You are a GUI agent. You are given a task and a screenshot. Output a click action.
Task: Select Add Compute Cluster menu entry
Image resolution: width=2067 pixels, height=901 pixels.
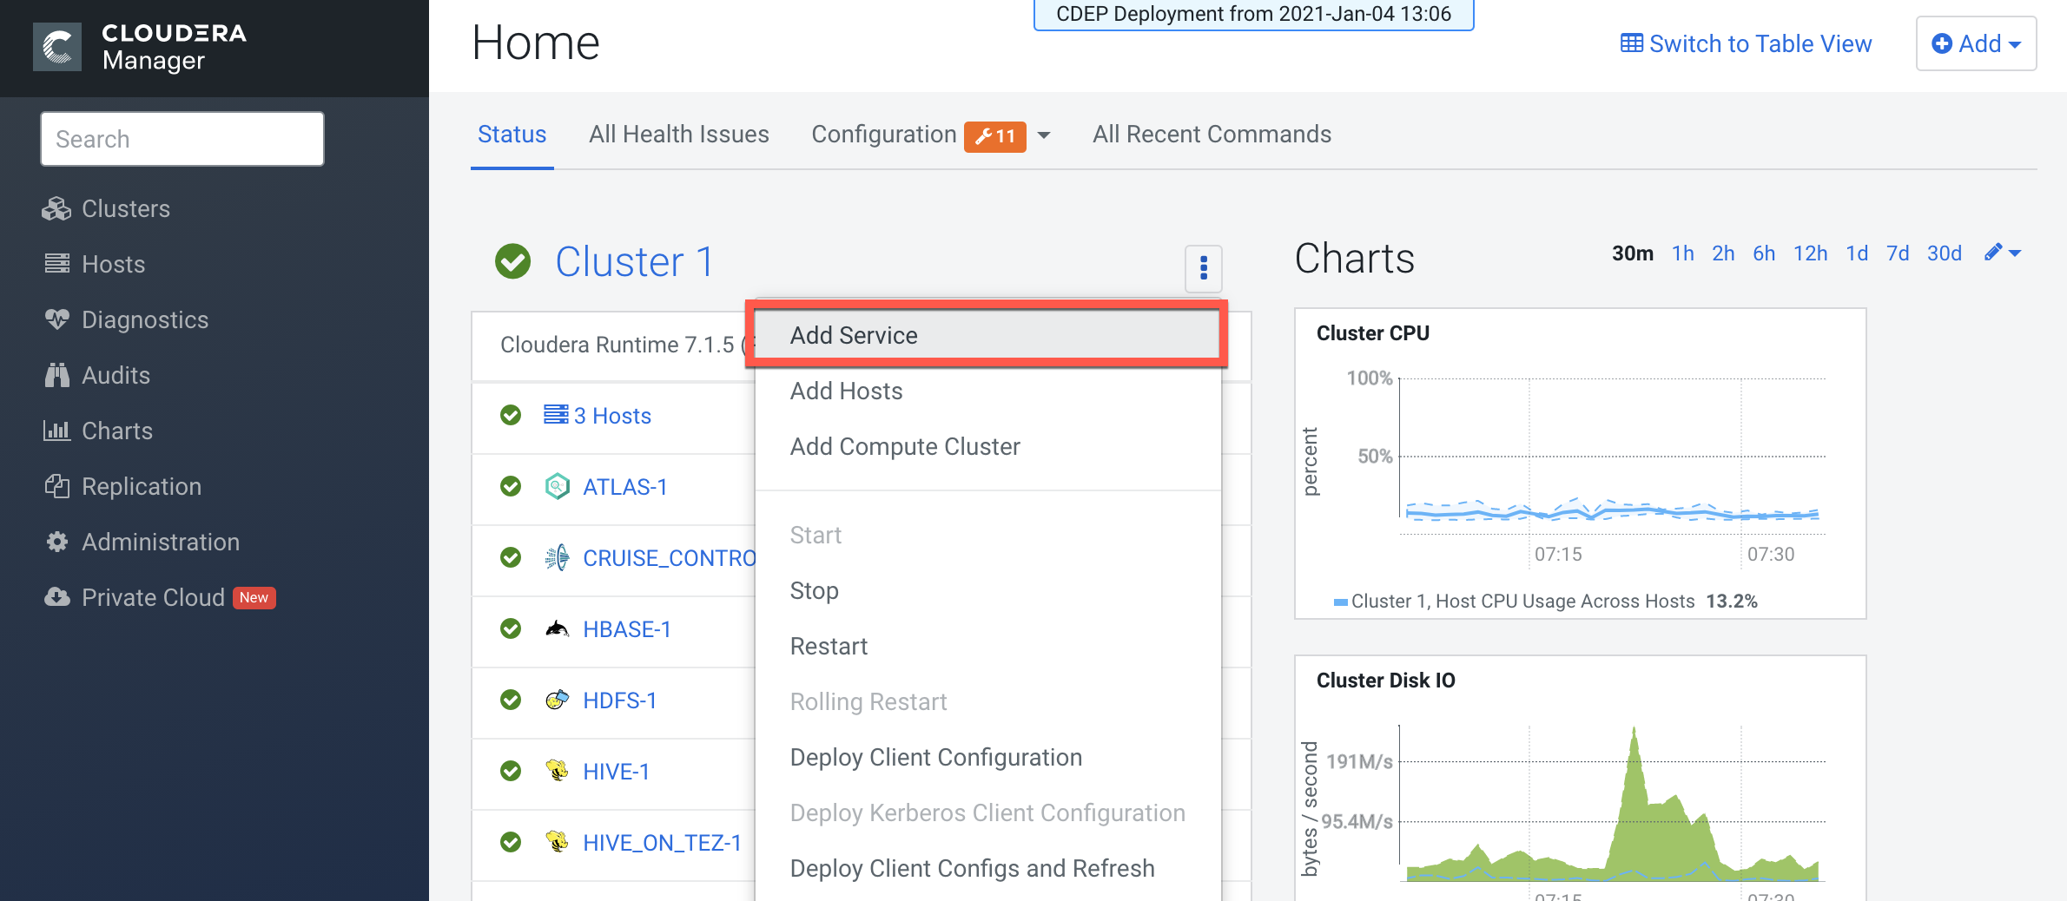988,446
